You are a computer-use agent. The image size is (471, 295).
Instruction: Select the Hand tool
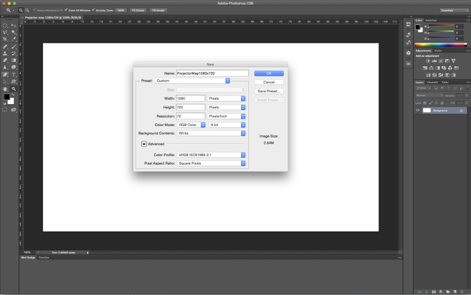pos(6,89)
